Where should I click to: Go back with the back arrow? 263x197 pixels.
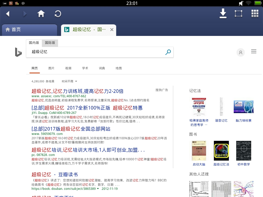(8, 14)
